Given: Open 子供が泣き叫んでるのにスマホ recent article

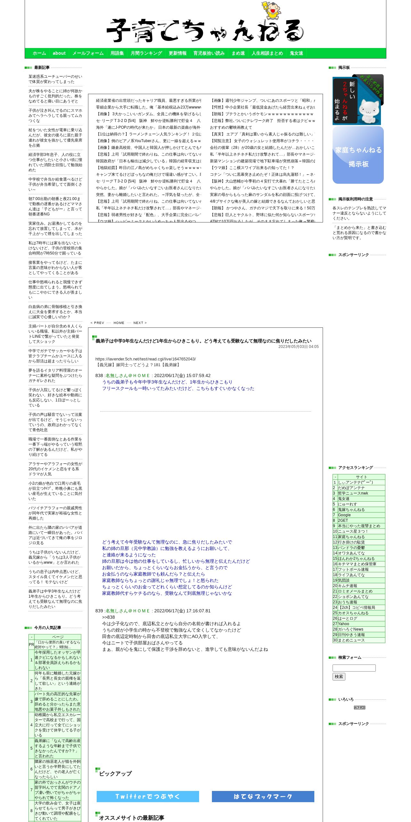Looking at the screenshot, I should (55, 116).
